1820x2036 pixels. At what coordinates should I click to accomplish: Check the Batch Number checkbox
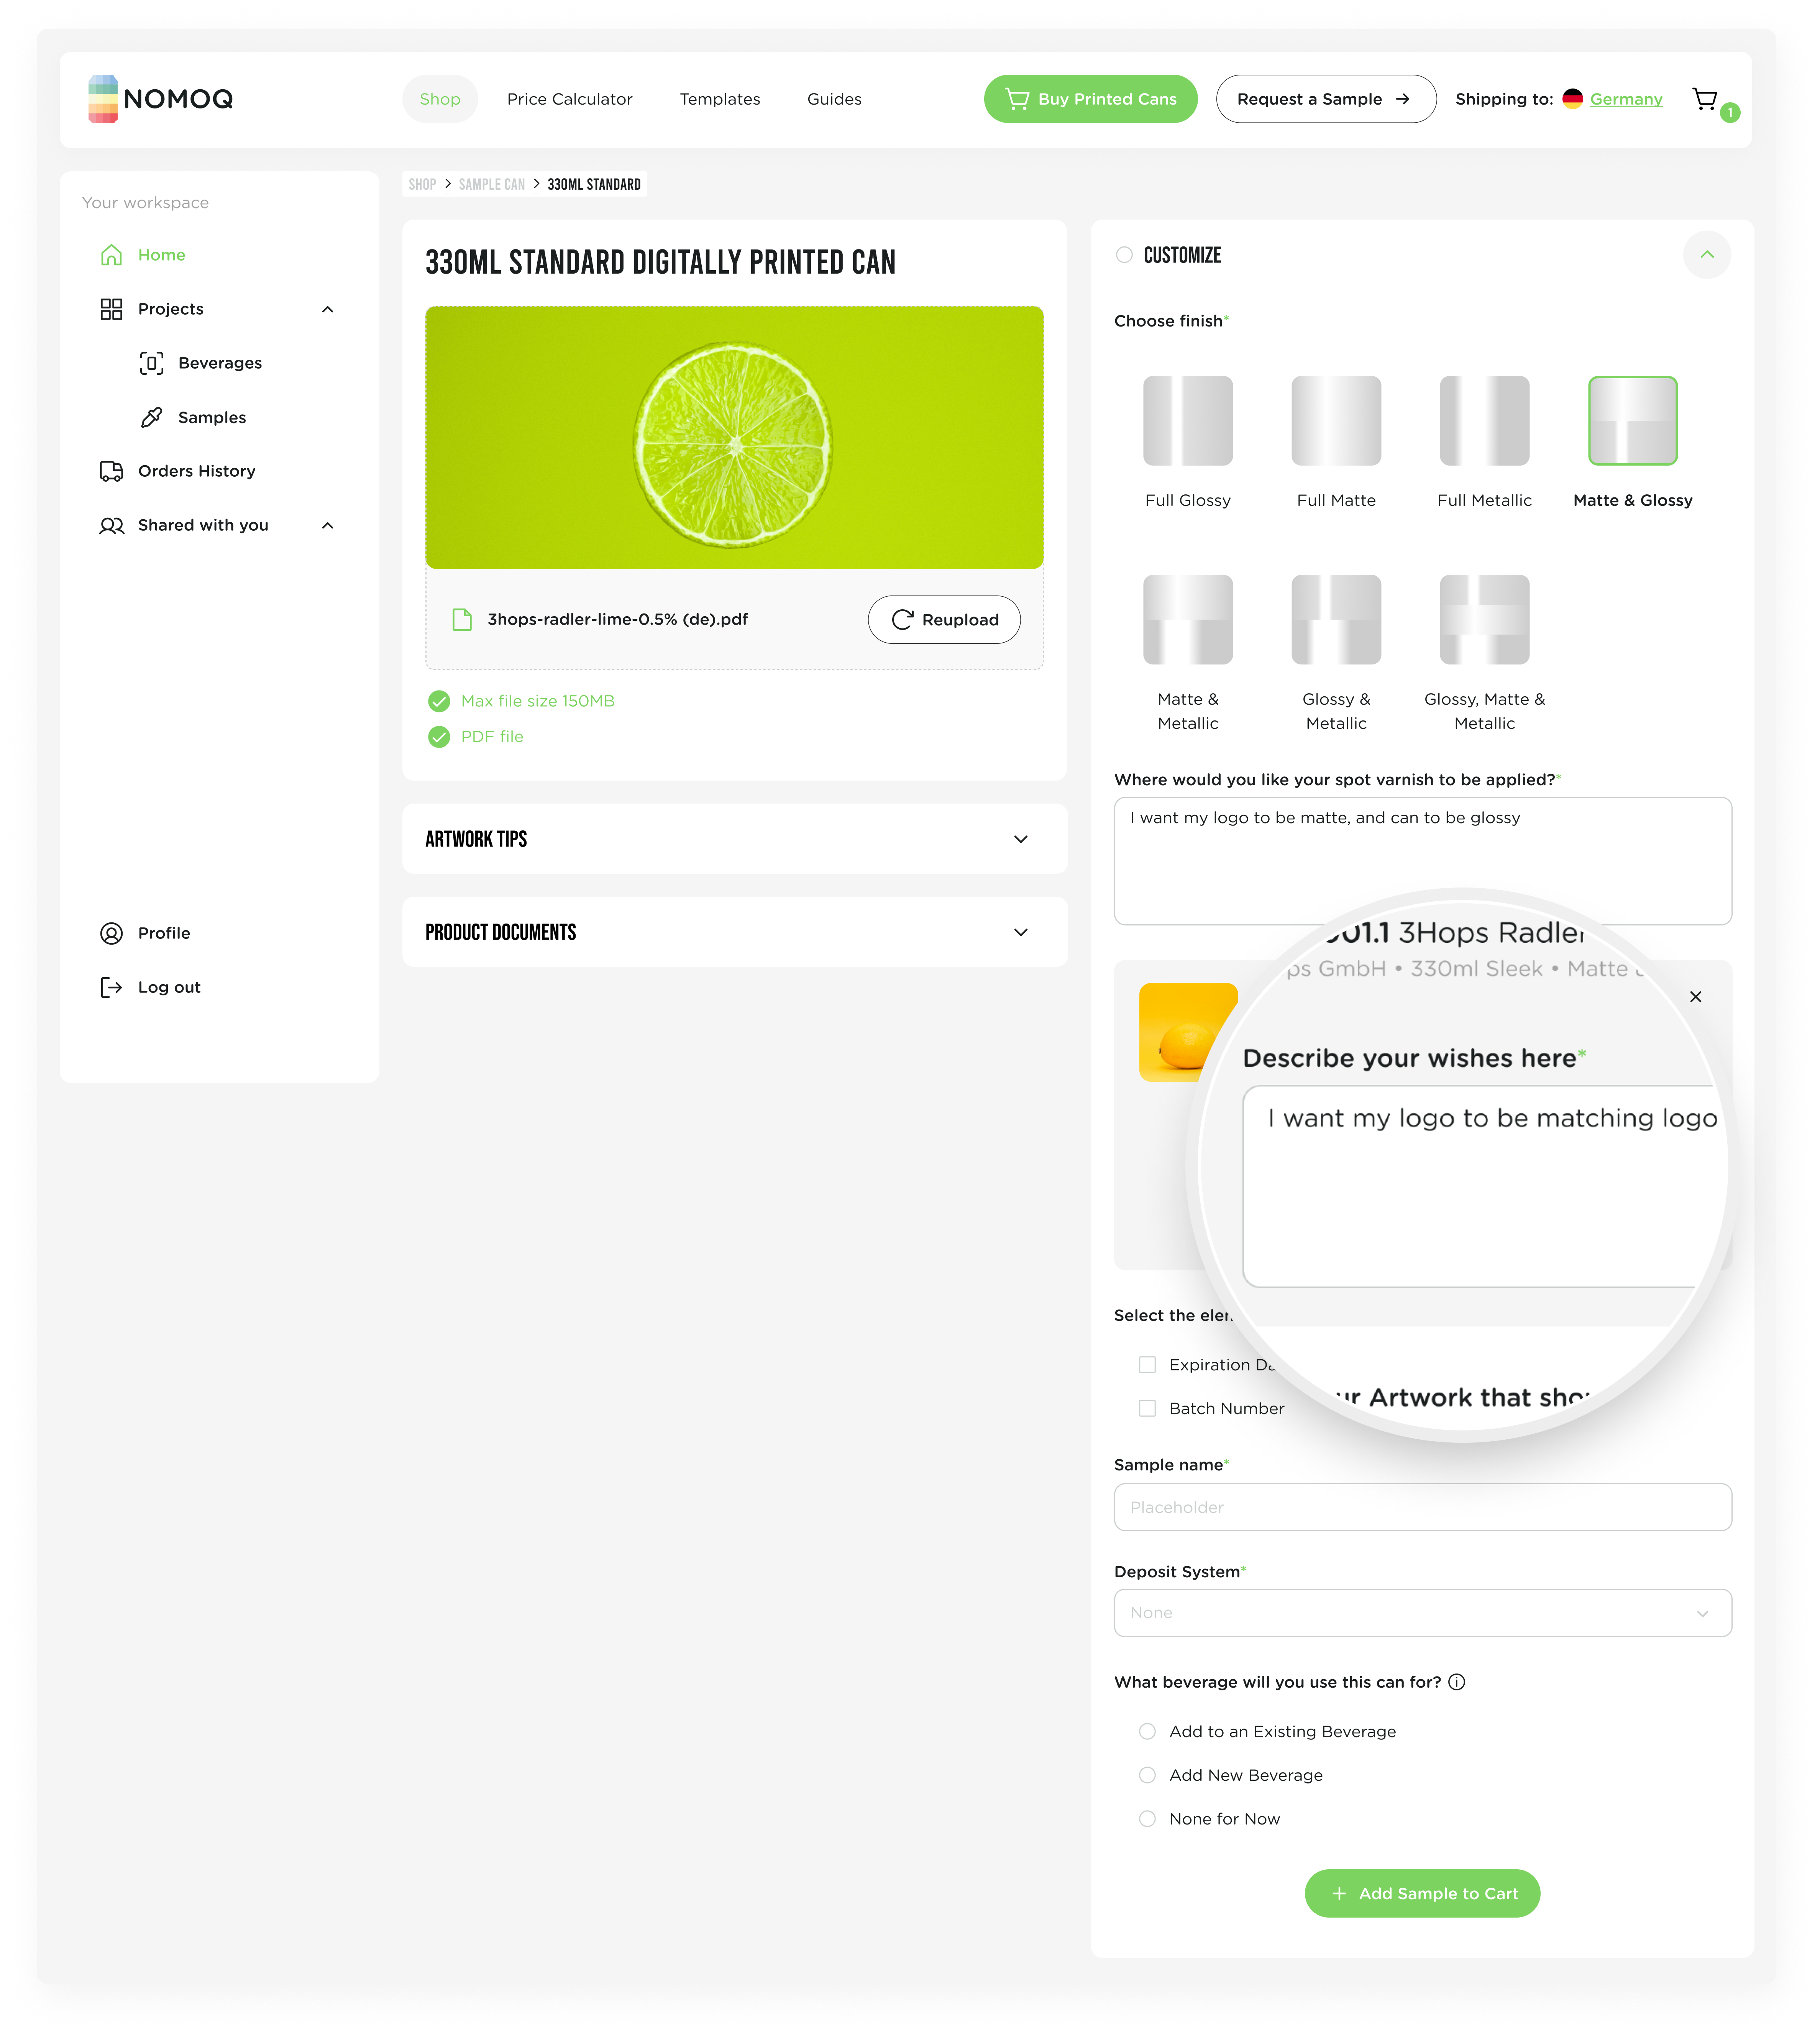1147,1408
